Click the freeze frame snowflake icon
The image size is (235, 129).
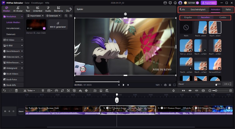(86, 91)
